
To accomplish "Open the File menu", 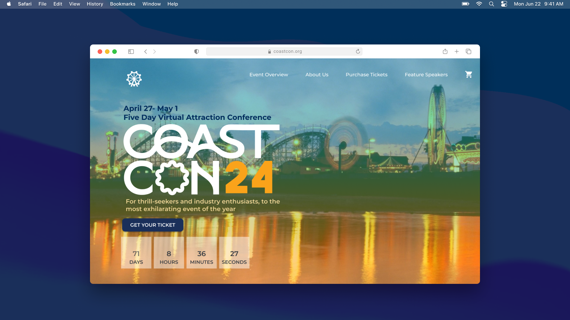I will [42, 4].
